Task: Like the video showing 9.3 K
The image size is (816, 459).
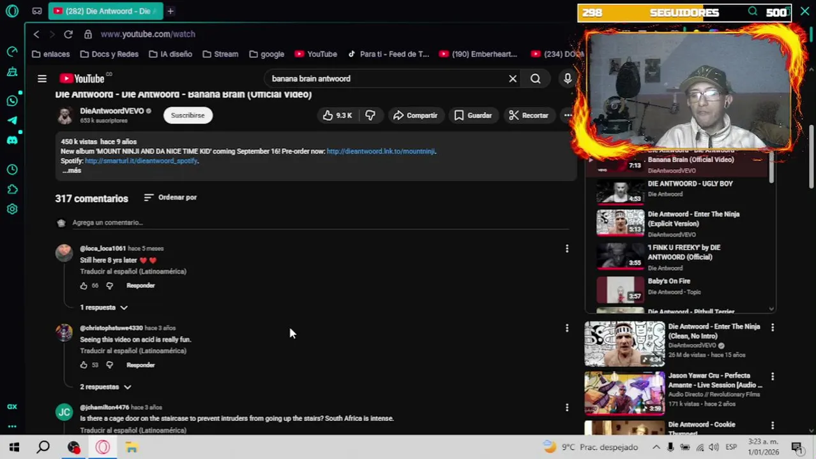Action: (x=337, y=115)
